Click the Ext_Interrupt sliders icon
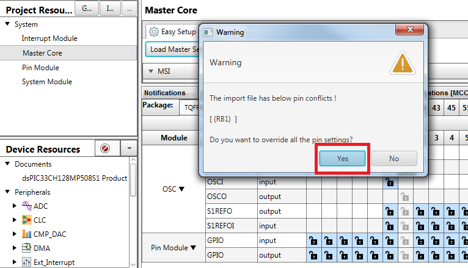 click(27, 262)
